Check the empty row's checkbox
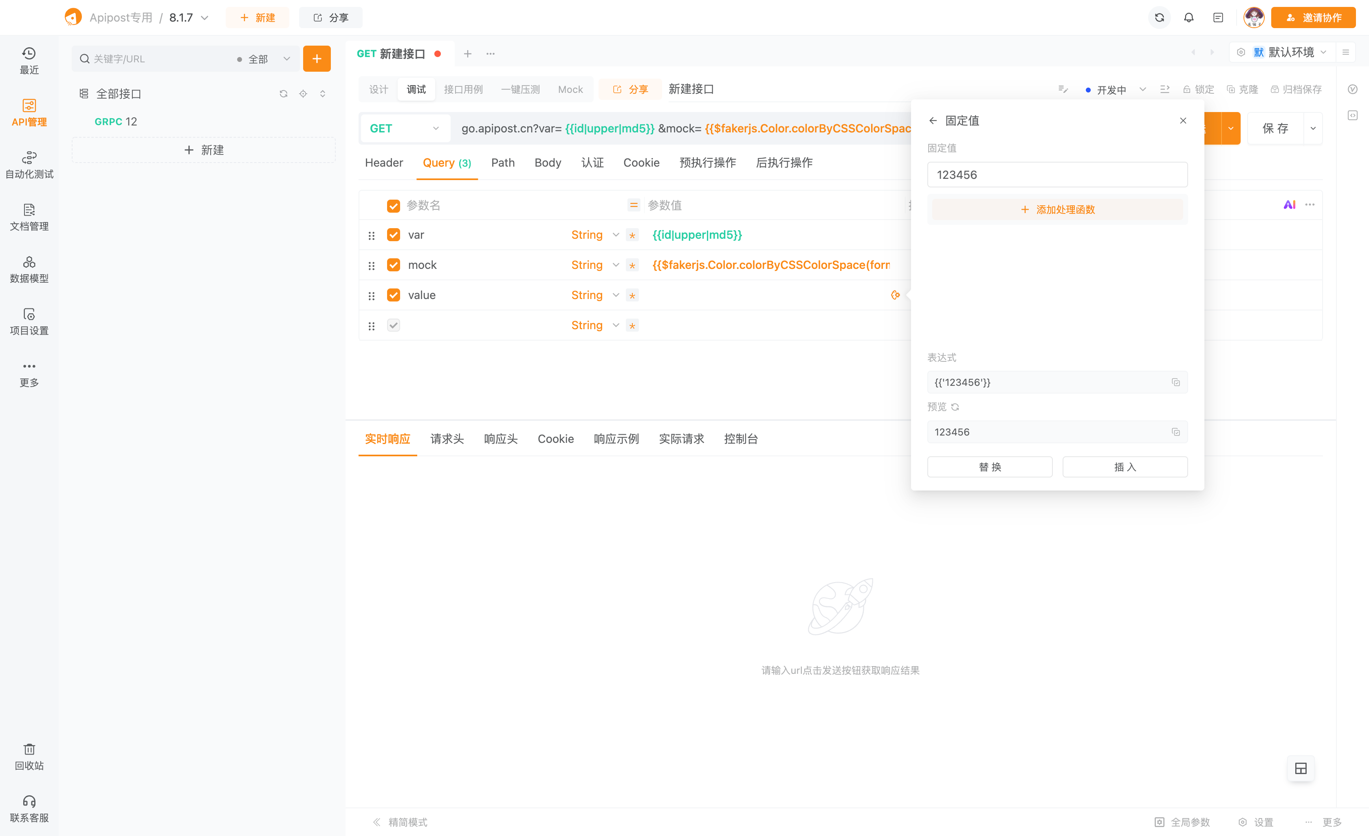The image size is (1369, 836). pos(393,325)
